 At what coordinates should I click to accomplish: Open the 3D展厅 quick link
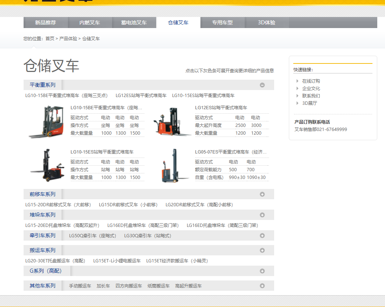coord(309,103)
